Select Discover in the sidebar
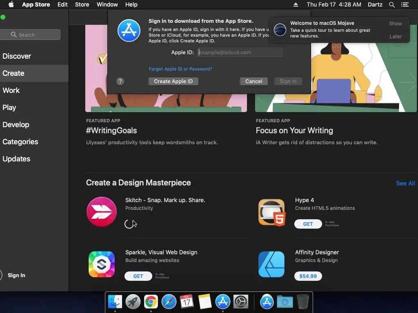This screenshot has width=418, height=313. click(x=17, y=56)
